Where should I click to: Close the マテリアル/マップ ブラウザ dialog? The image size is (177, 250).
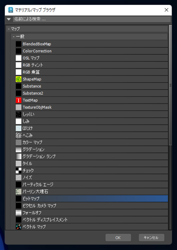[166, 10]
